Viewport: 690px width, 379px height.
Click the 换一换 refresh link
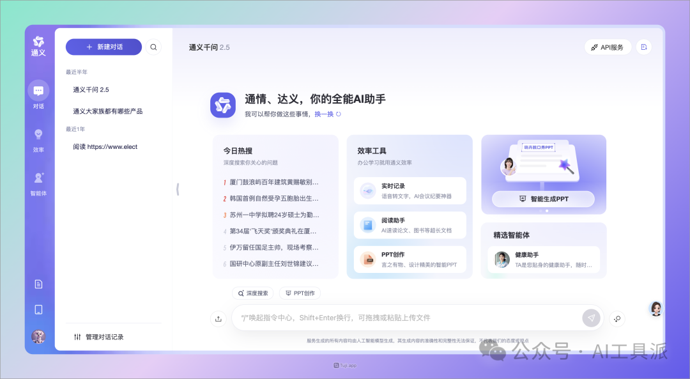(327, 114)
